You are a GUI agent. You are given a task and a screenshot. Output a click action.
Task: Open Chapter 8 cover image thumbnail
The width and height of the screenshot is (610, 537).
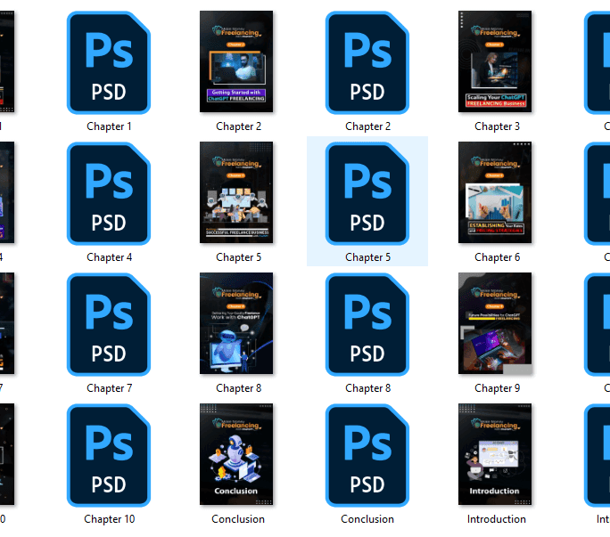point(236,323)
